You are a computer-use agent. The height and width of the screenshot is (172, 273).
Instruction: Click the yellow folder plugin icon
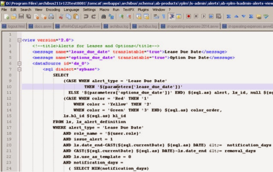pyautogui.click(x=259, y=17)
